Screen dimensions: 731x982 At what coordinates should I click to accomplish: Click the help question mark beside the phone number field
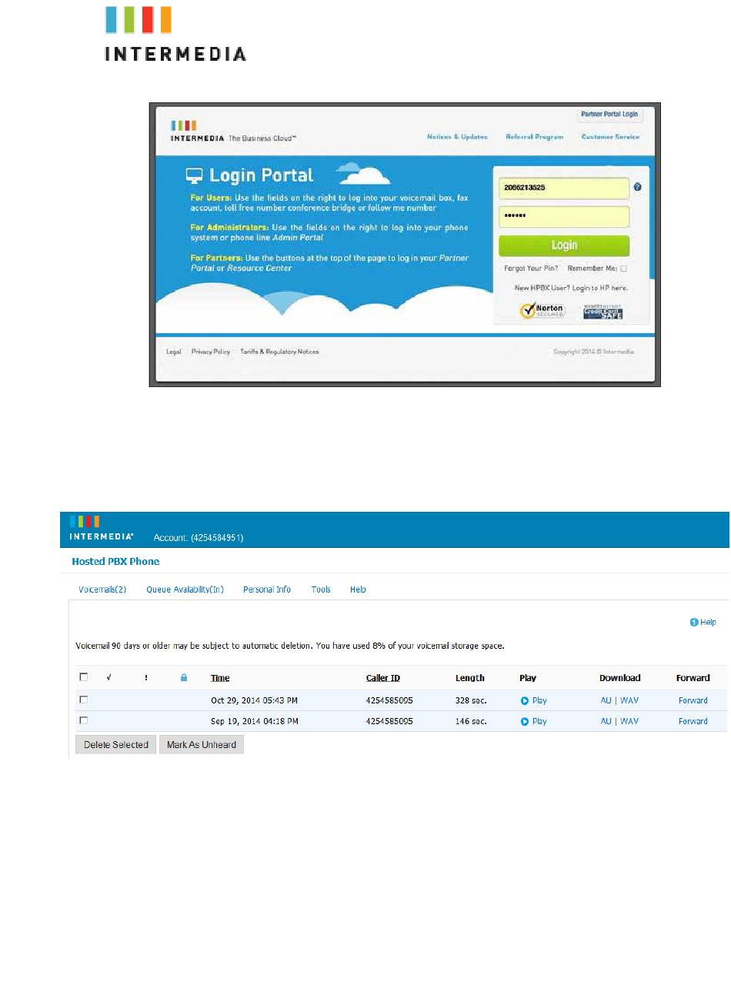(x=637, y=187)
